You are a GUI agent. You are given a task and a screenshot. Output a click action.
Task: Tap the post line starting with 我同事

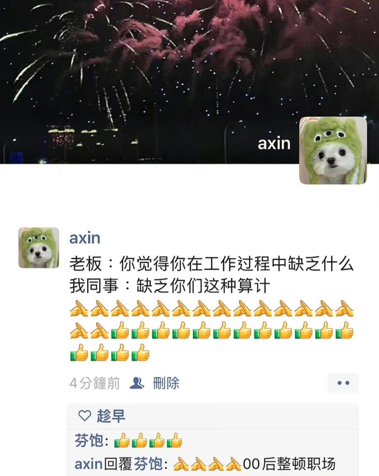point(170,286)
